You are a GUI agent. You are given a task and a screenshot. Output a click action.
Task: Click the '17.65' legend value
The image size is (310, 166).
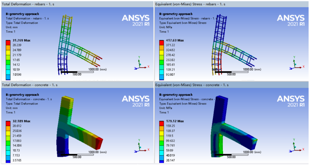[x=16, y=60]
